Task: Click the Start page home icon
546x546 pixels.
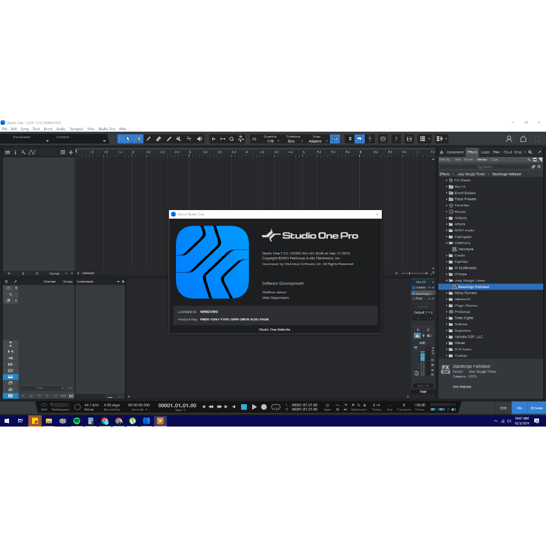Action: [523, 139]
